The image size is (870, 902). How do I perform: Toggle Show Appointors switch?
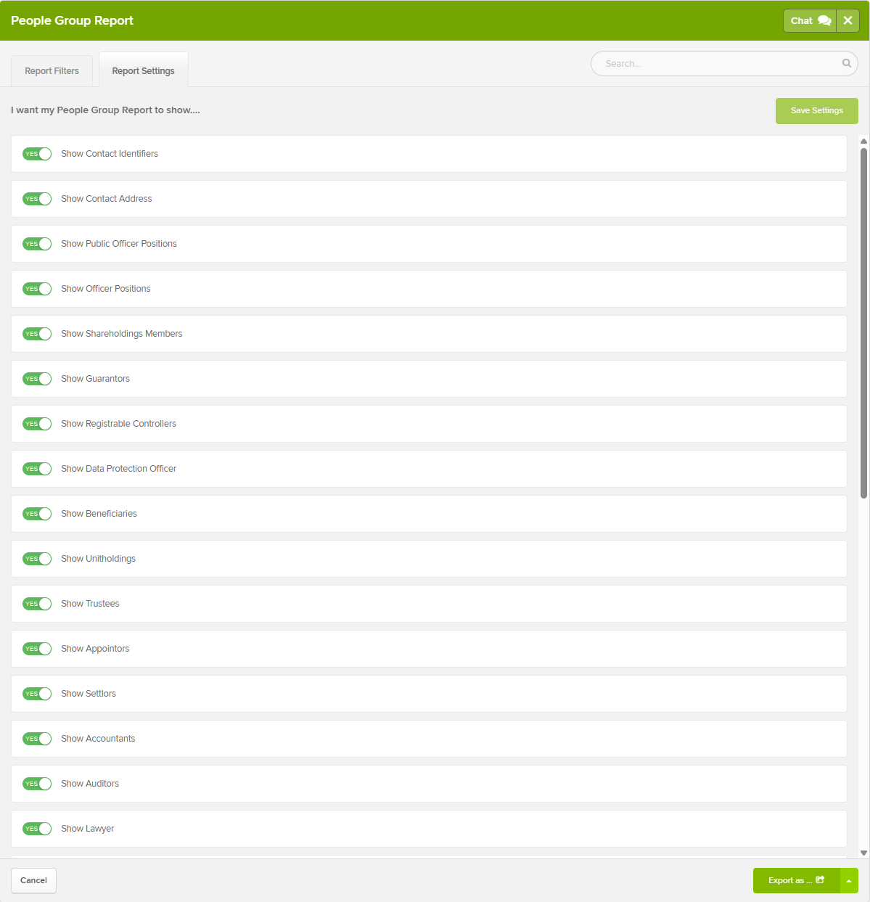tap(37, 649)
